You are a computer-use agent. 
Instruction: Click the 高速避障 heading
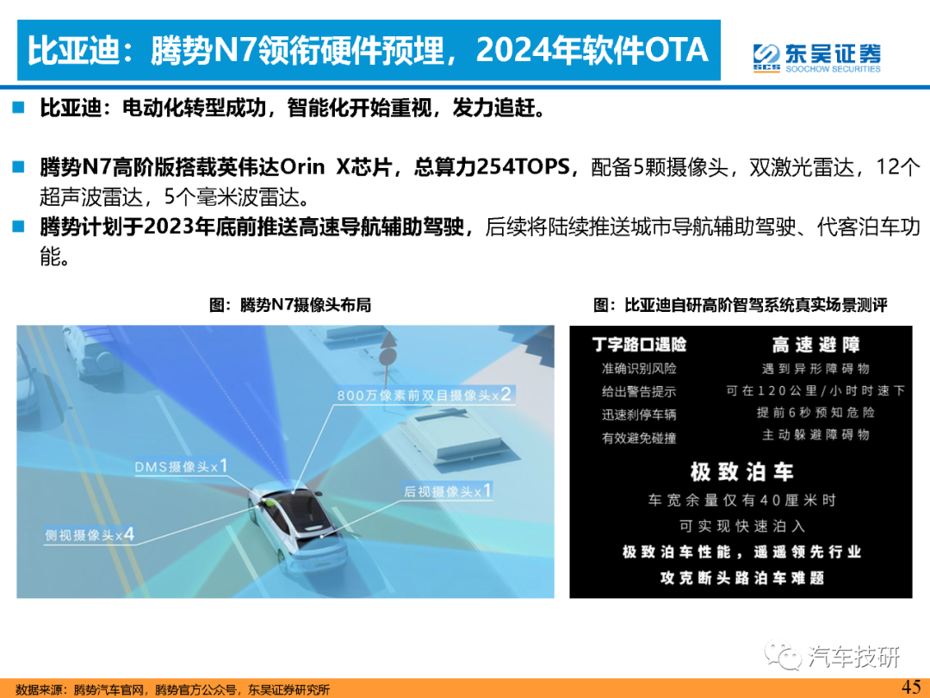[815, 344]
